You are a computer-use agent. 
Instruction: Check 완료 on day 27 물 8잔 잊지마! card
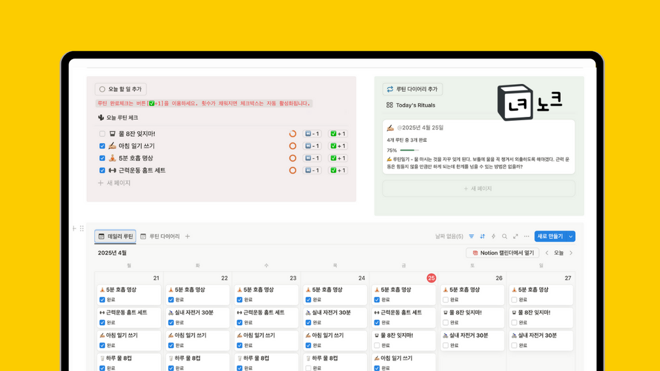514,322
